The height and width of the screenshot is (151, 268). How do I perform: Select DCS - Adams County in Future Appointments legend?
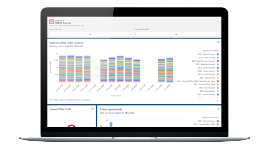coord(207,121)
